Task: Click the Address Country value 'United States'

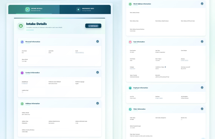Action: (x=25, y=132)
